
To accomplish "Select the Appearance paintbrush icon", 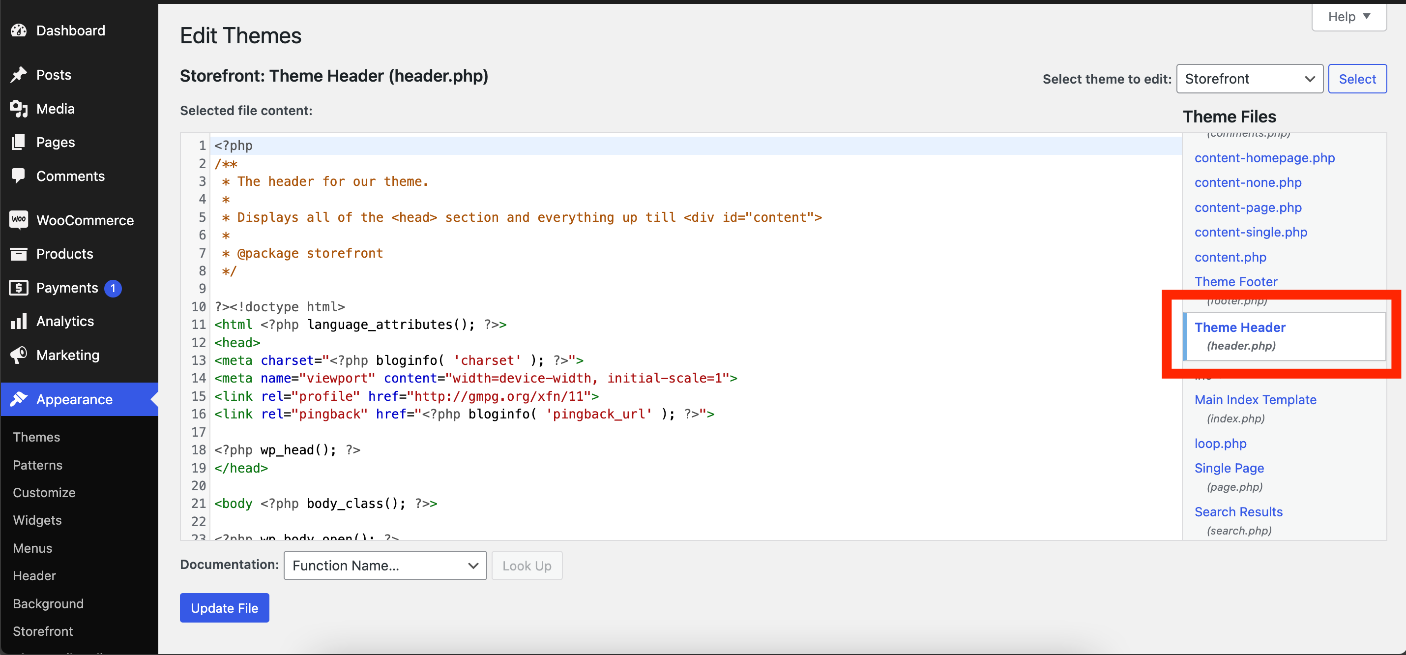I will click(19, 399).
